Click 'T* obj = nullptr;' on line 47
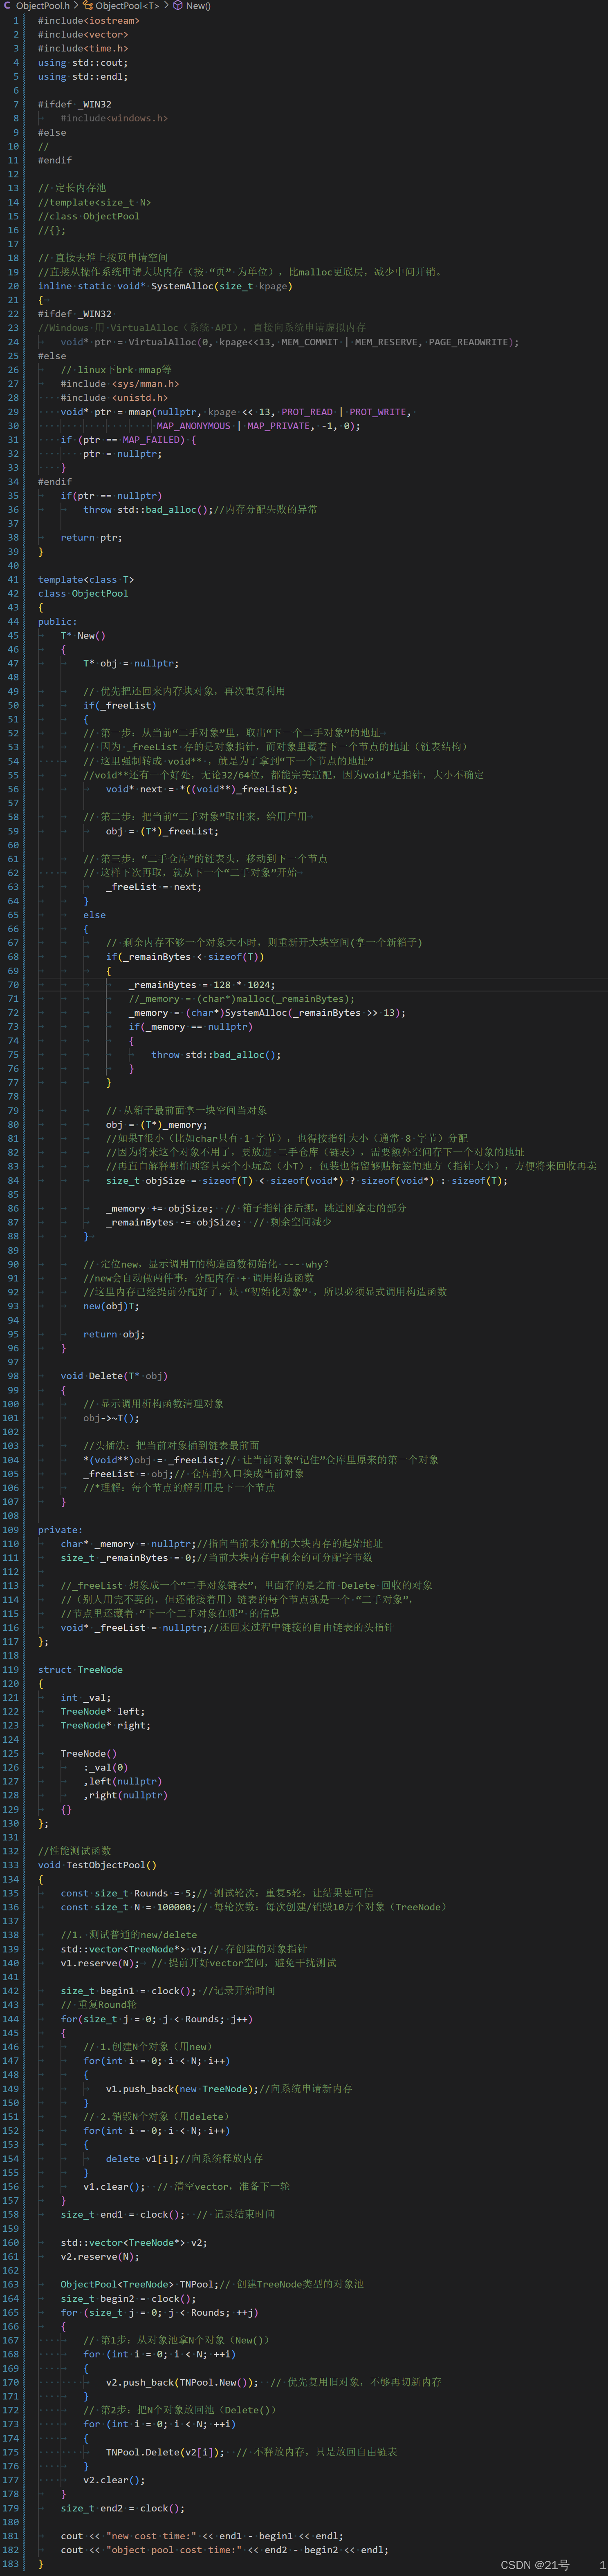The width and height of the screenshot is (608, 2576). [x=131, y=664]
